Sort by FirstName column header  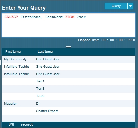[x=13, y=52]
